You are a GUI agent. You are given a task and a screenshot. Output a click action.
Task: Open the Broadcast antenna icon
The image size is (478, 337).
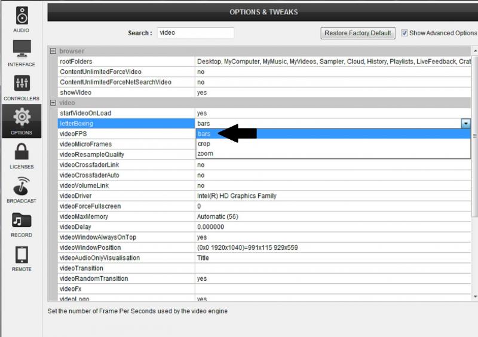pyautogui.click(x=22, y=186)
